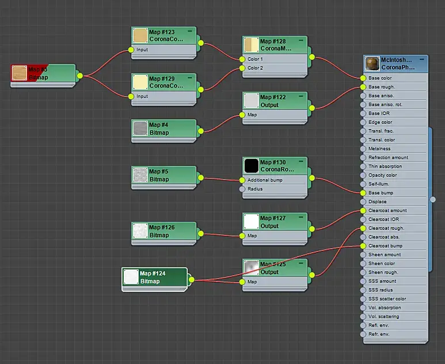Click the Map #129 node thumbnail
Image resolution: width=445 pixels, height=364 pixels.
click(140, 82)
